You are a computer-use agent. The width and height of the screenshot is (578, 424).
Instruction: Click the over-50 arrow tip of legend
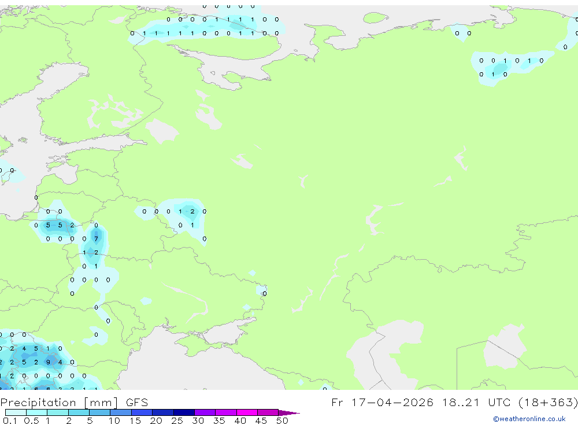289,413
